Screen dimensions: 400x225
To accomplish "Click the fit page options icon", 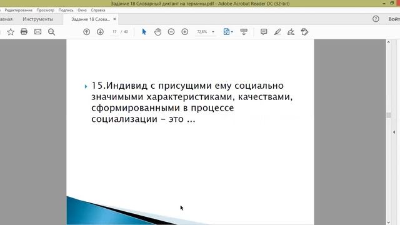I will 226,32.
